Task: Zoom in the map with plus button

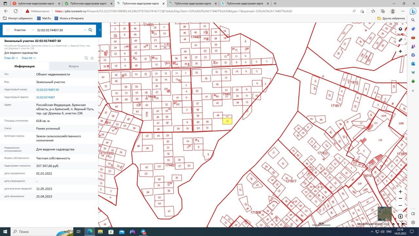Action: 400,192
